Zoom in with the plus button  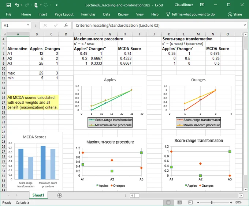231,202
